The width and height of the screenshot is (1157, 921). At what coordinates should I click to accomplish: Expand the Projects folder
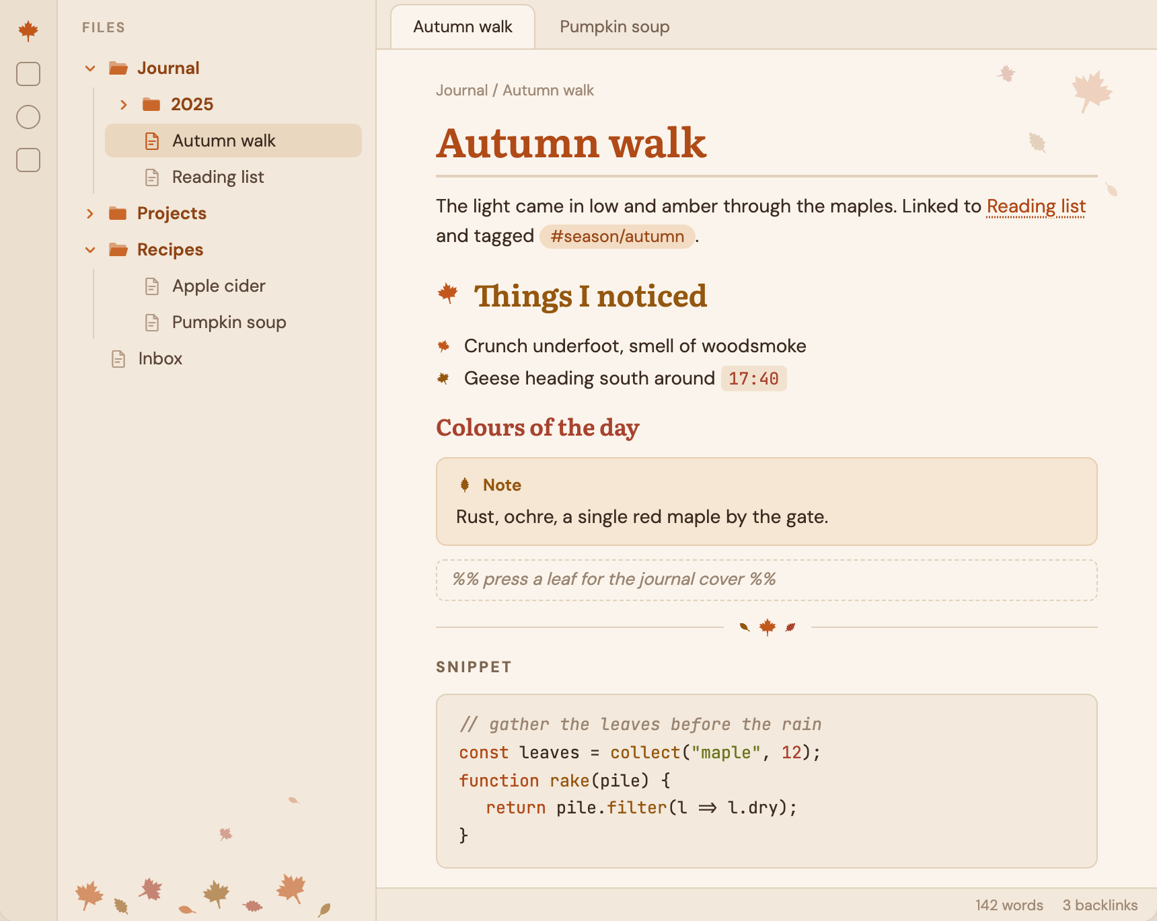[x=90, y=213]
